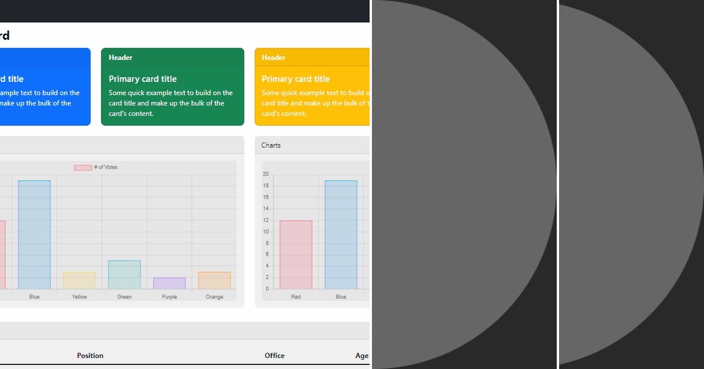Image resolution: width=704 pixels, height=369 pixels.
Task: Click the Charts panel header on the right
Action: pos(270,145)
